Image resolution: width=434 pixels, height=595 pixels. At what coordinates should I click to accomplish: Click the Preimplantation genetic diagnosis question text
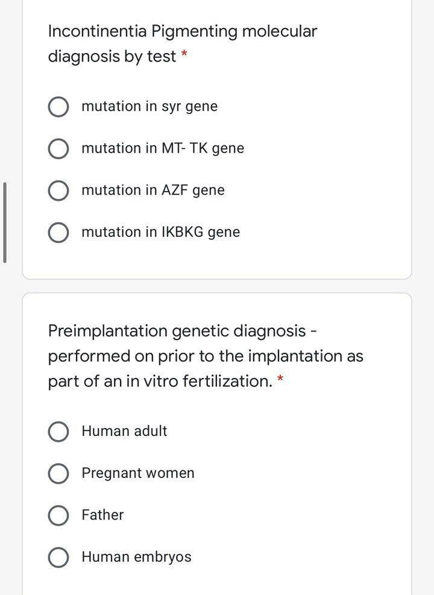[x=205, y=356]
